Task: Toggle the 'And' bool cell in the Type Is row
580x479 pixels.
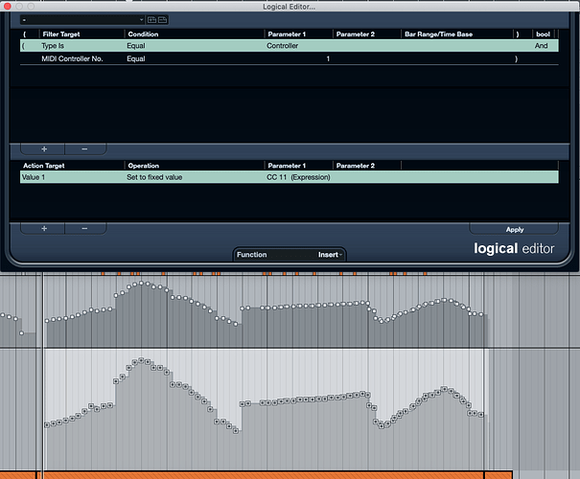Action: [541, 46]
